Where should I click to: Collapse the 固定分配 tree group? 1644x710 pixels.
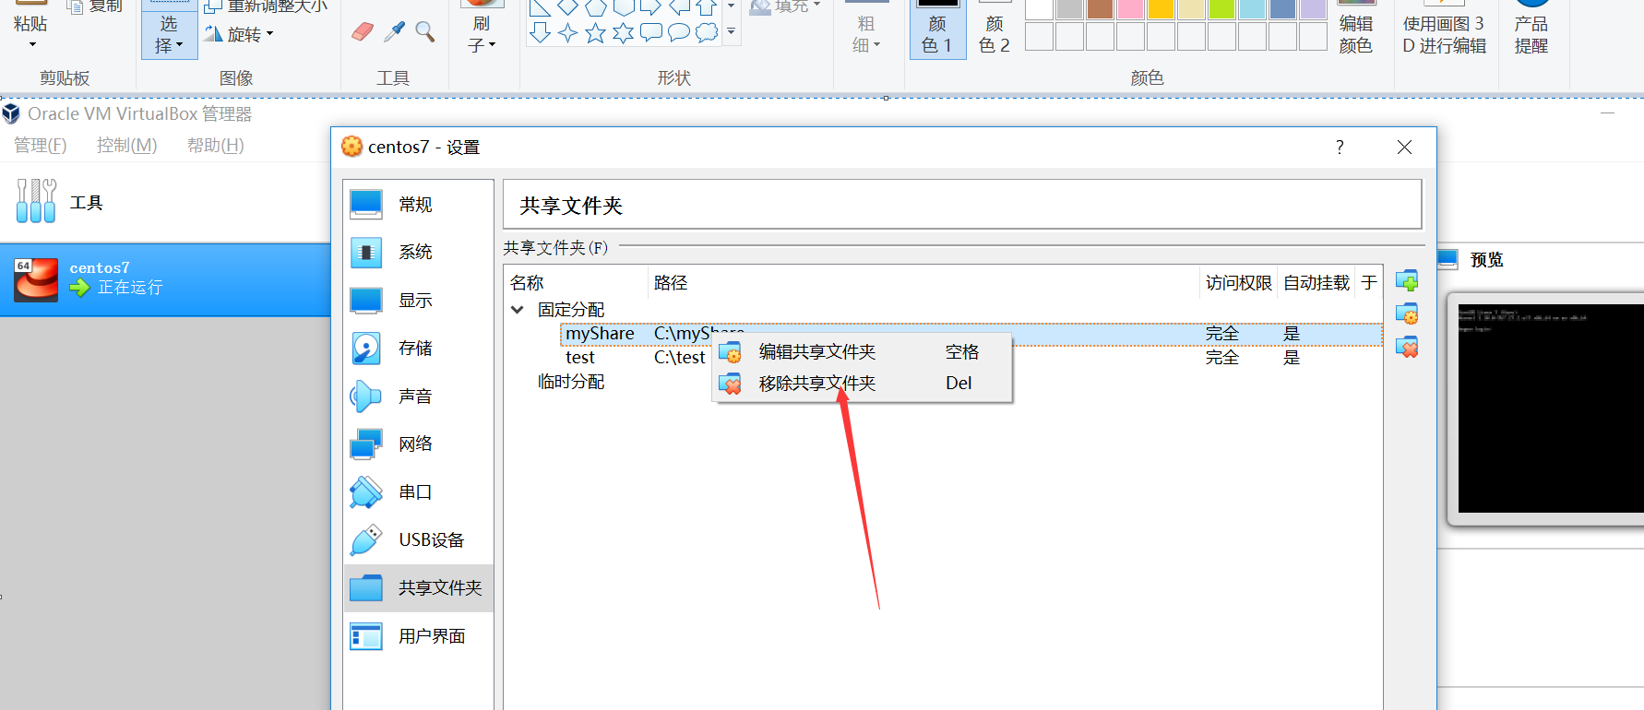pyautogui.click(x=518, y=310)
